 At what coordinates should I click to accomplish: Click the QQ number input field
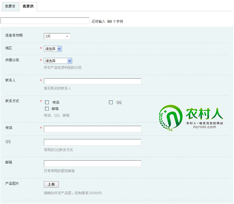[x=93, y=142]
